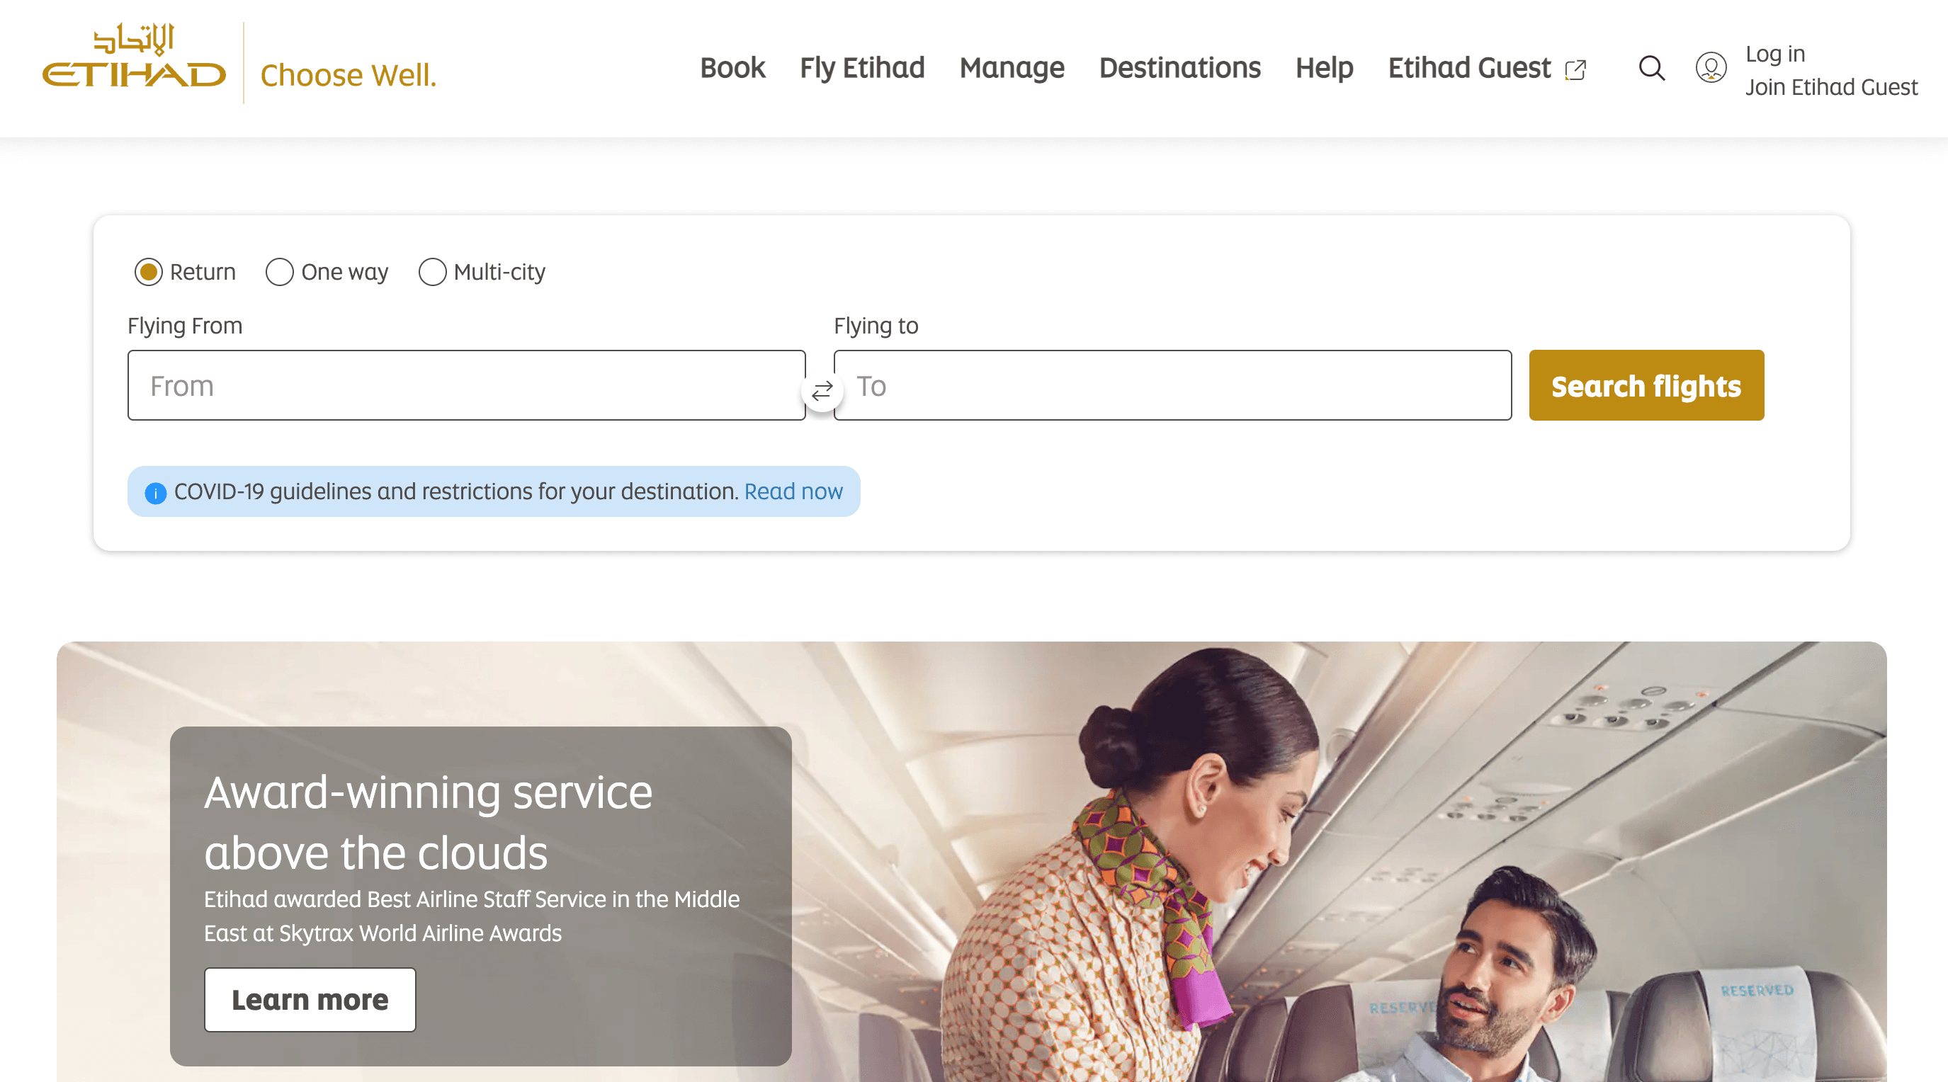Open the Destinations menu
The height and width of the screenshot is (1082, 1948).
point(1179,68)
